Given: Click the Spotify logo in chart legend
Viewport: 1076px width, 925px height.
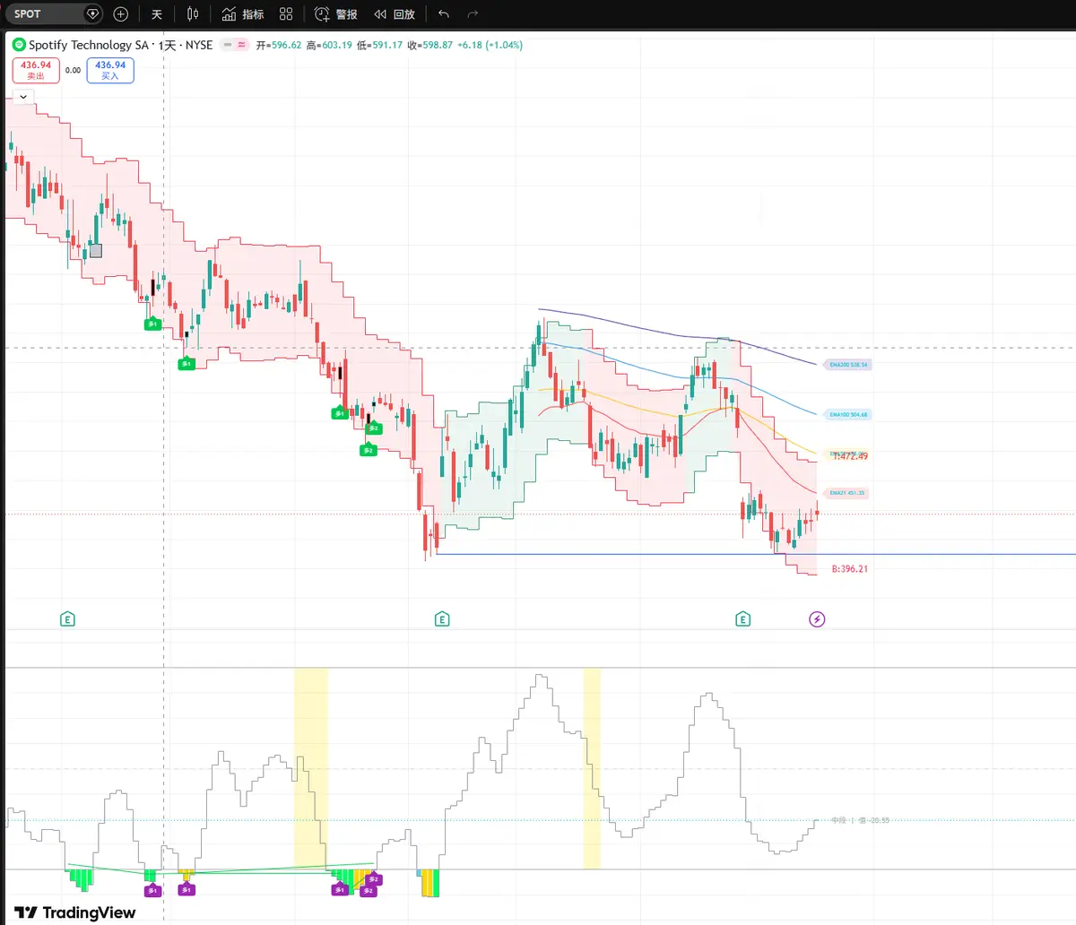Looking at the screenshot, I should click(x=19, y=45).
